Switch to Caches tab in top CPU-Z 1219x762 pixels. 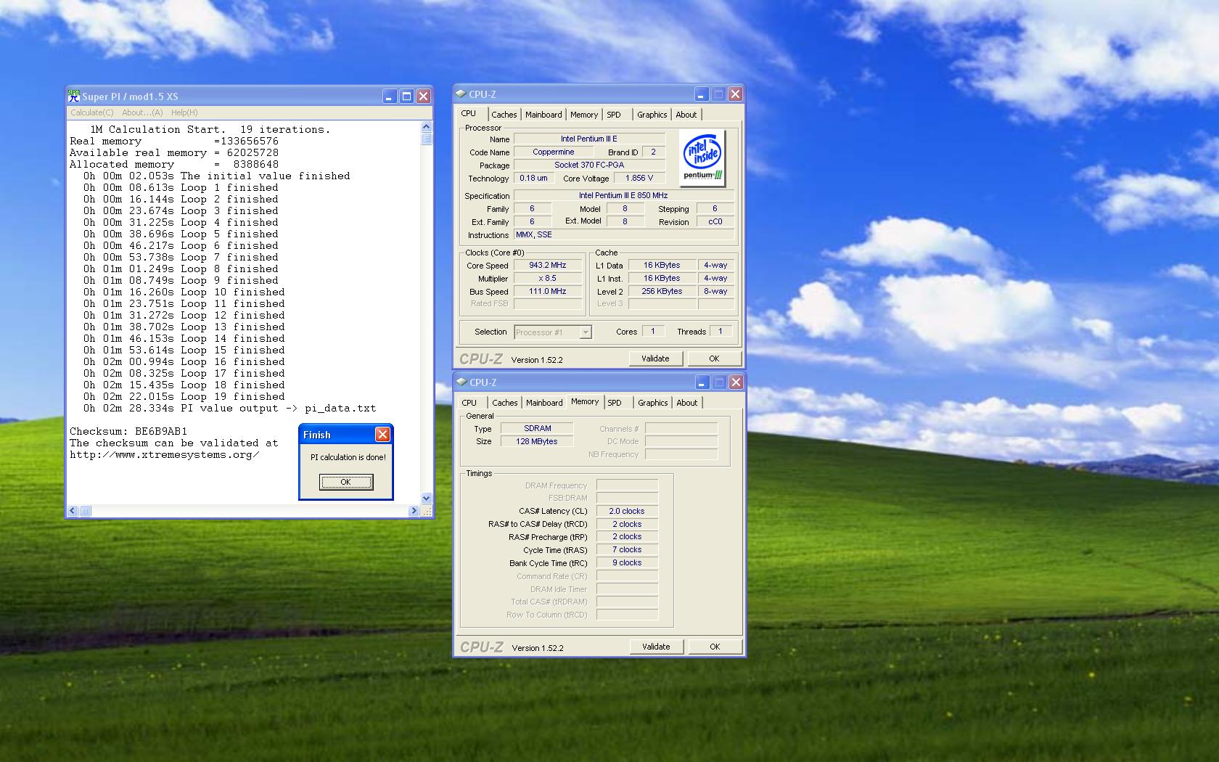[504, 115]
